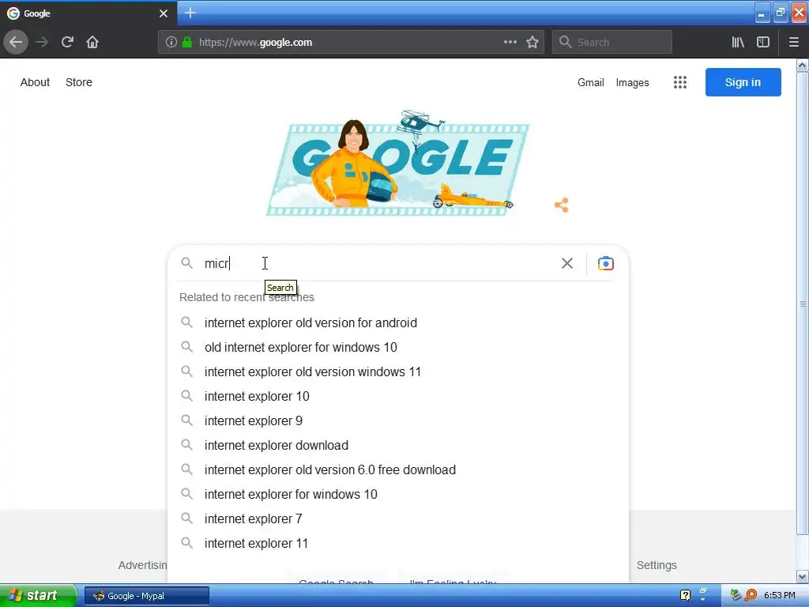Click the Advertising footer link
The height and width of the screenshot is (607, 809).
(142, 565)
